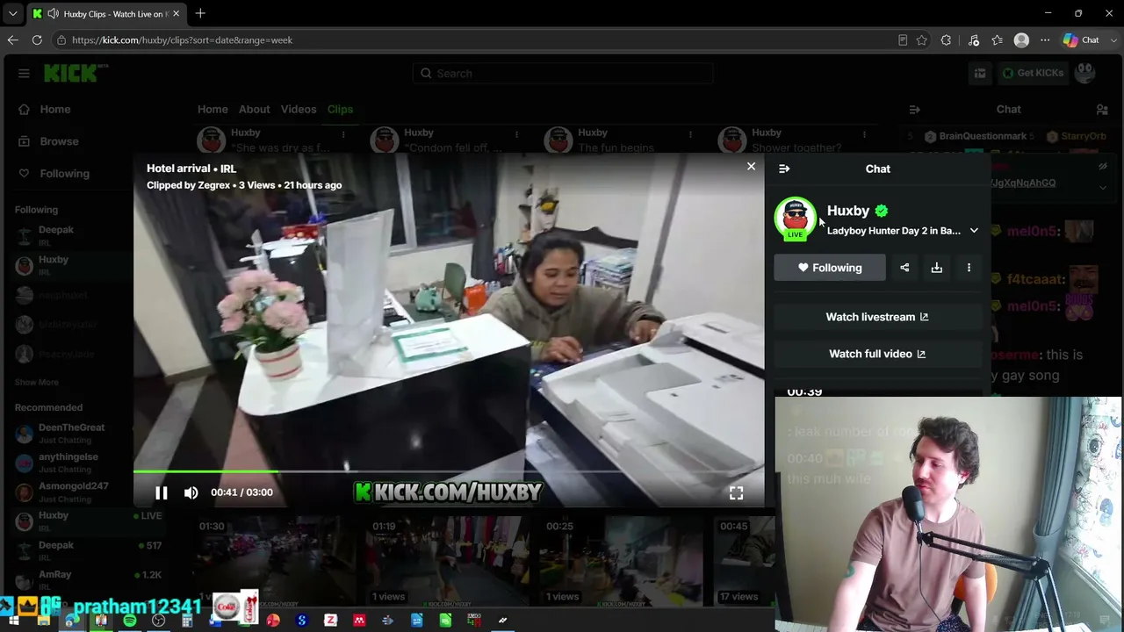
Task: Open the 01:30 clip thumbnail
Action: point(276,562)
